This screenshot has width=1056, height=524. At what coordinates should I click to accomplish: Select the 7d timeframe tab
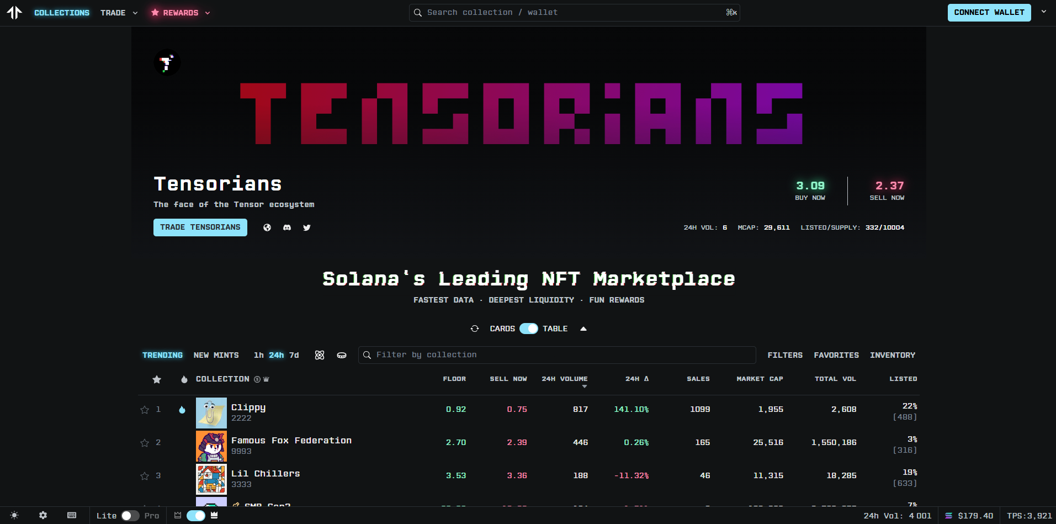(294, 355)
